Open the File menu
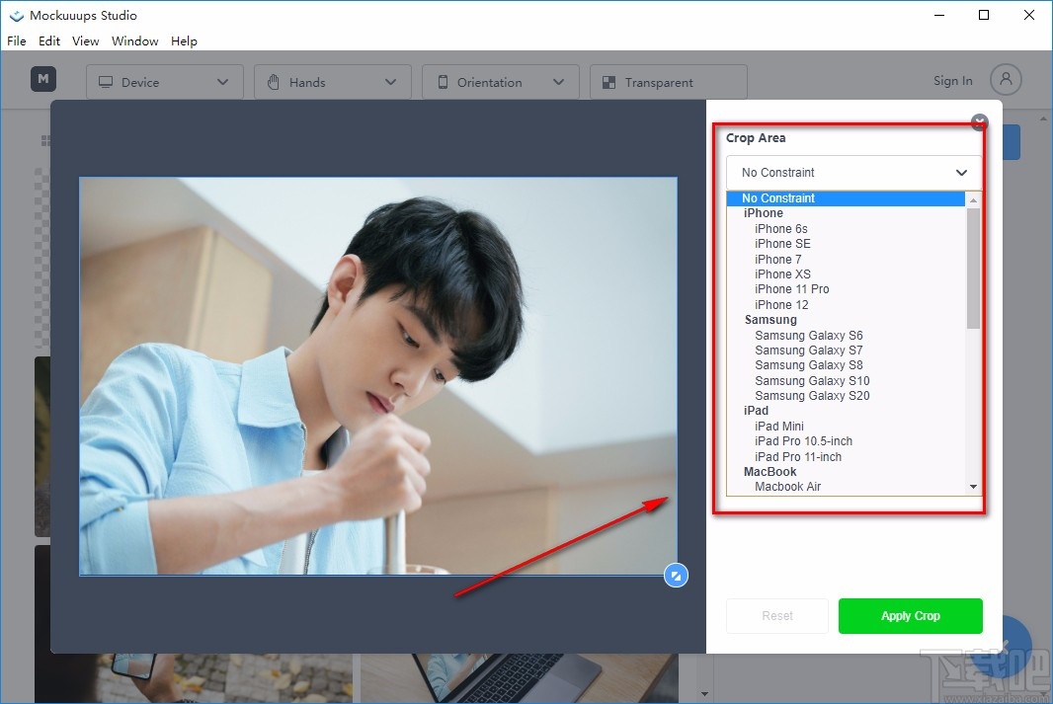The image size is (1053, 704). click(x=16, y=40)
